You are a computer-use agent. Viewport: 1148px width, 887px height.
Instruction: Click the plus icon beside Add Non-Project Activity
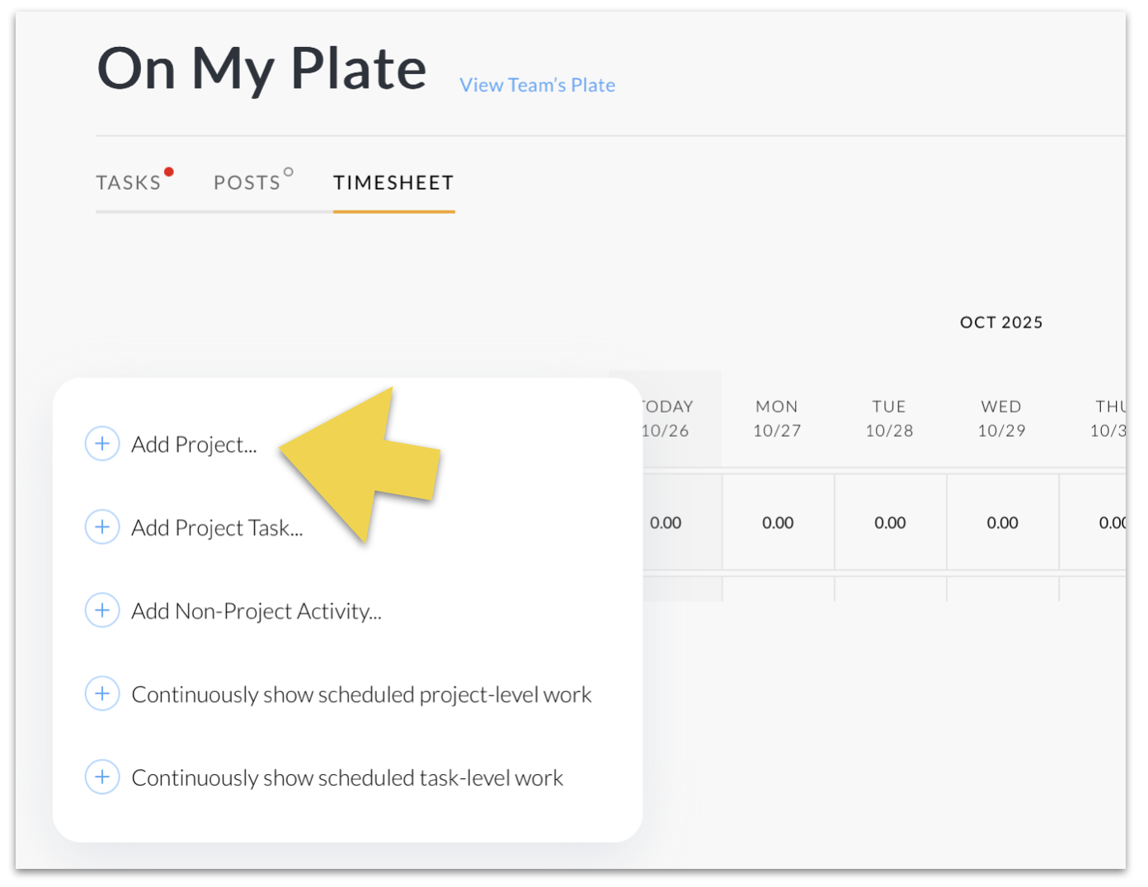click(102, 610)
